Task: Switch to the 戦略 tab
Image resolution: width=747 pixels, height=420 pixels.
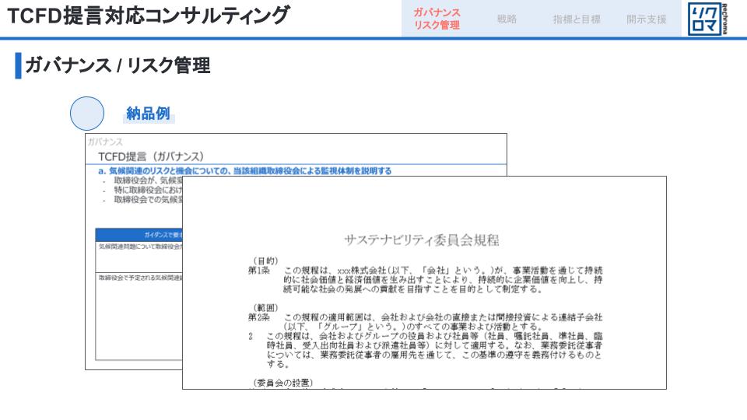Action: [507, 19]
